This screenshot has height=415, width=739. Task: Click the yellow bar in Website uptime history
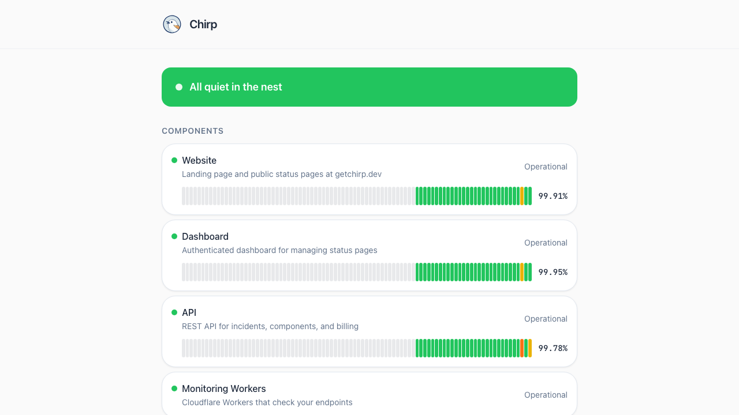(x=522, y=196)
